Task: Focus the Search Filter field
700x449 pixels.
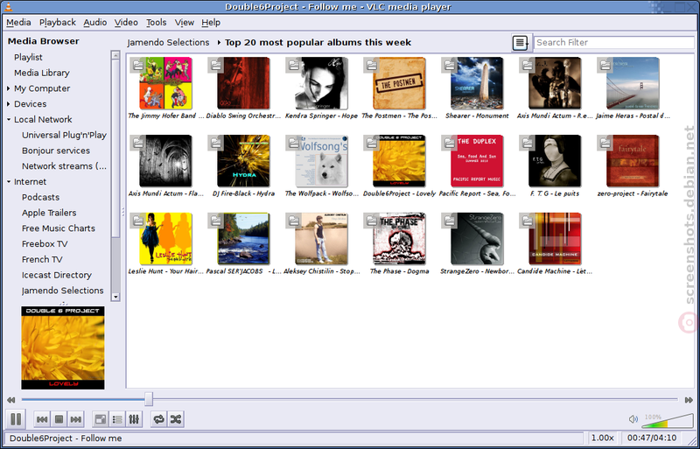Action: 614,42
